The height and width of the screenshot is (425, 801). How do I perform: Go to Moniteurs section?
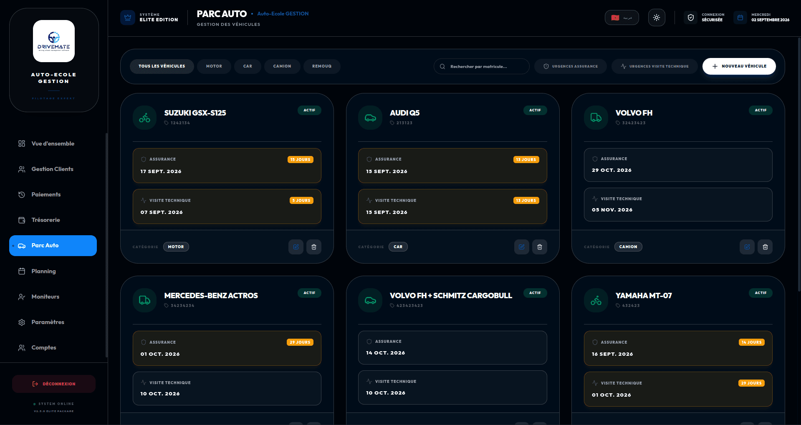tap(53, 297)
